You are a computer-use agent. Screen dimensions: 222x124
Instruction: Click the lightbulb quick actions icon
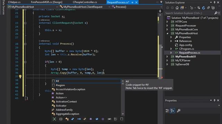tap(20, 76)
